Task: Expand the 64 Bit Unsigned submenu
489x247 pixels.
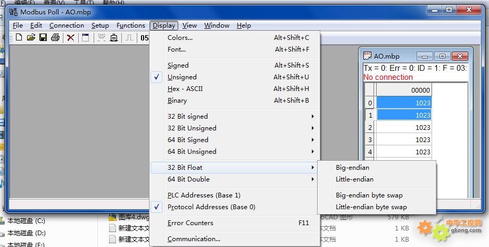Action: (x=236, y=152)
